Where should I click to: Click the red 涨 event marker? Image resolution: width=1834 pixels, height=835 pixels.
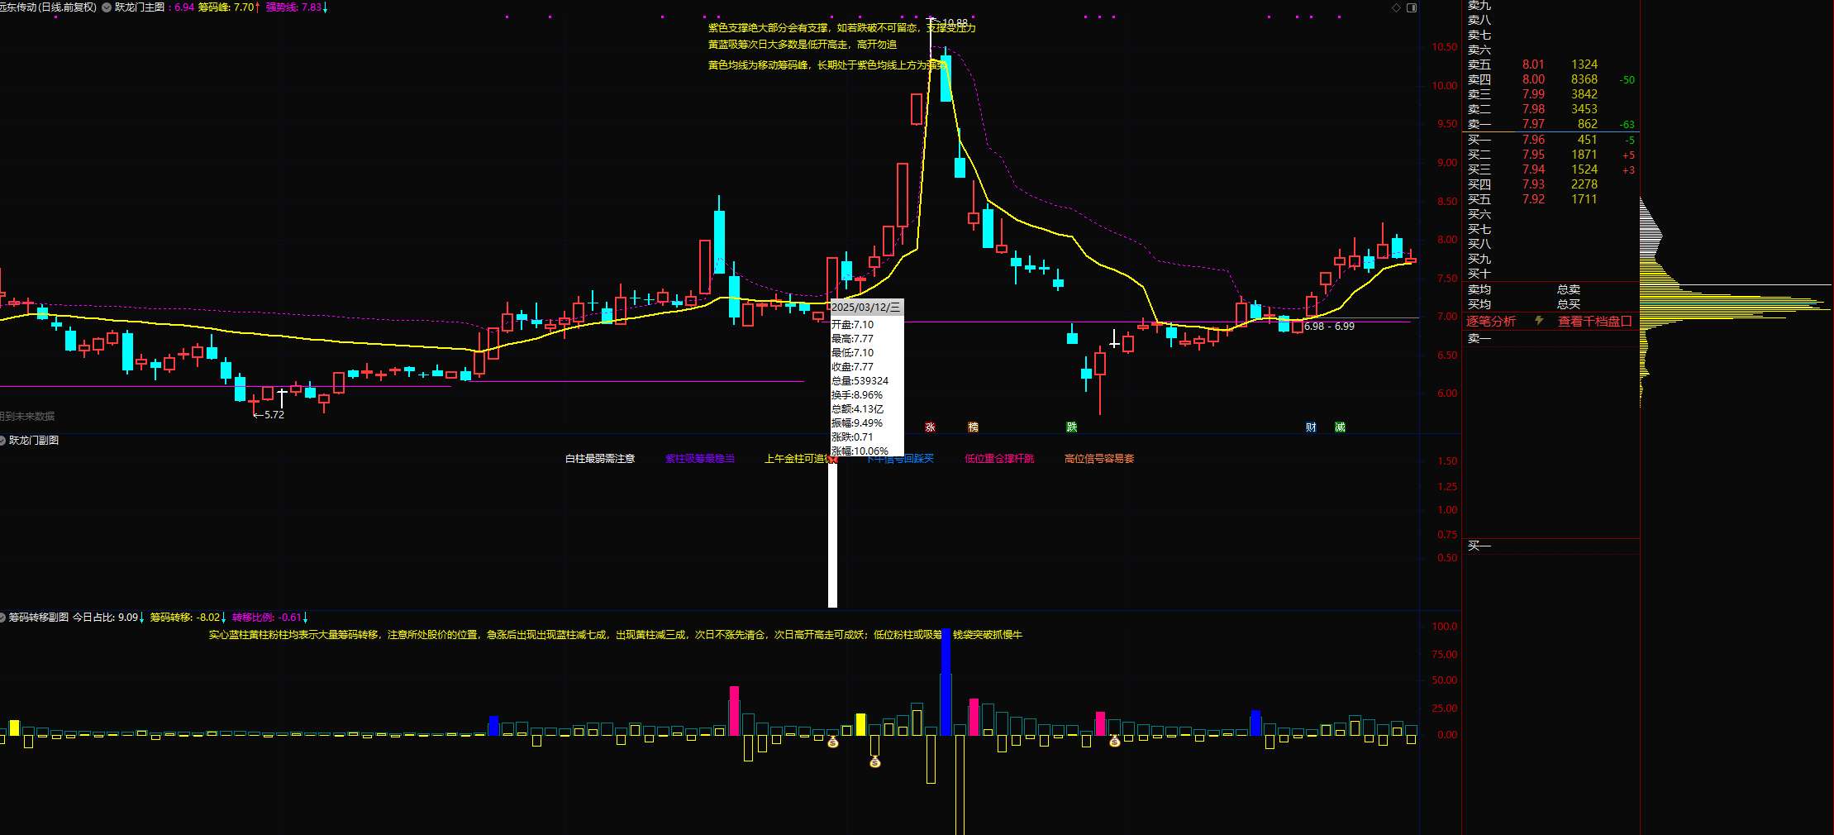coord(930,427)
